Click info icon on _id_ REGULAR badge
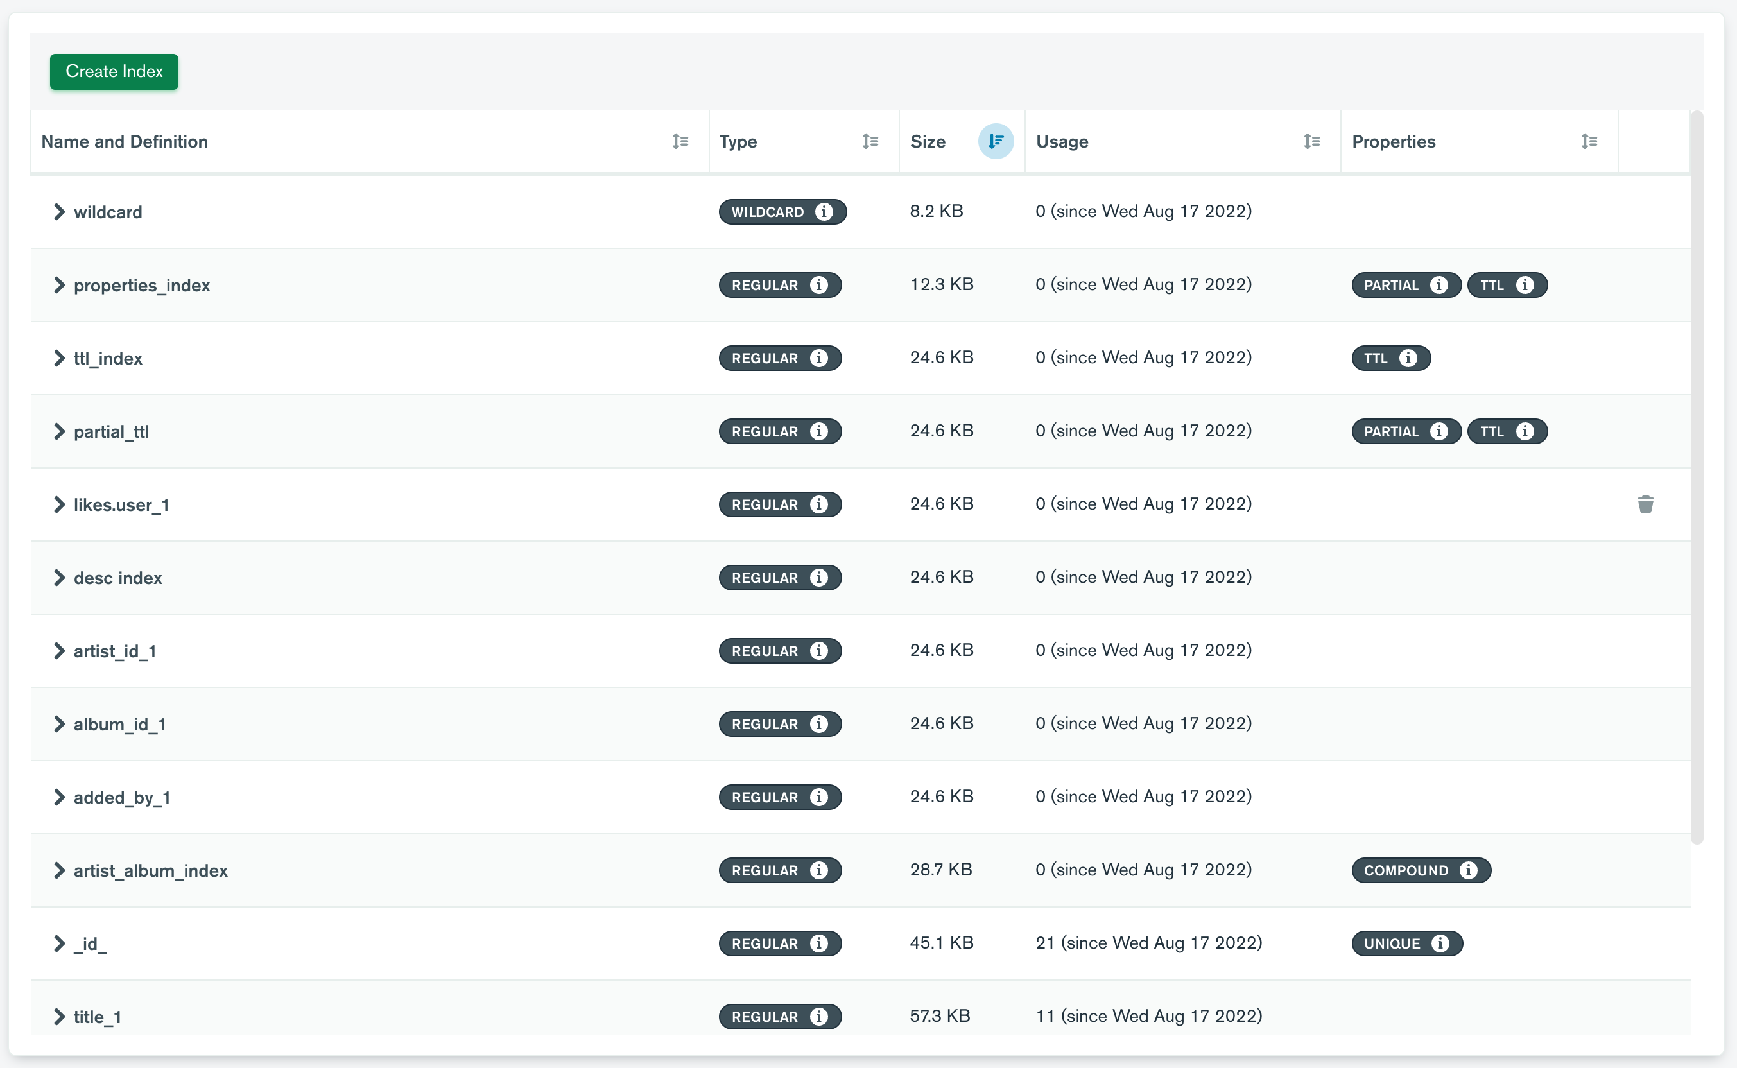Screen dimensions: 1737x1068 tap(818, 943)
